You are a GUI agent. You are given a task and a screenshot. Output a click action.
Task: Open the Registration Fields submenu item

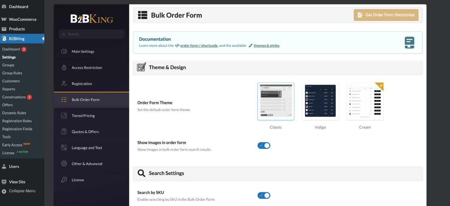pyautogui.click(x=17, y=129)
